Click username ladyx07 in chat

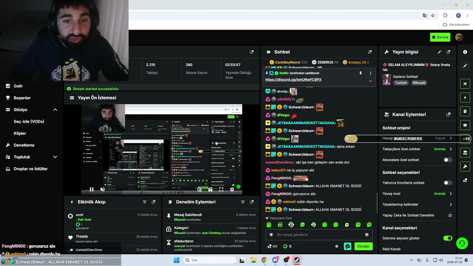pyautogui.click(x=278, y=170)
